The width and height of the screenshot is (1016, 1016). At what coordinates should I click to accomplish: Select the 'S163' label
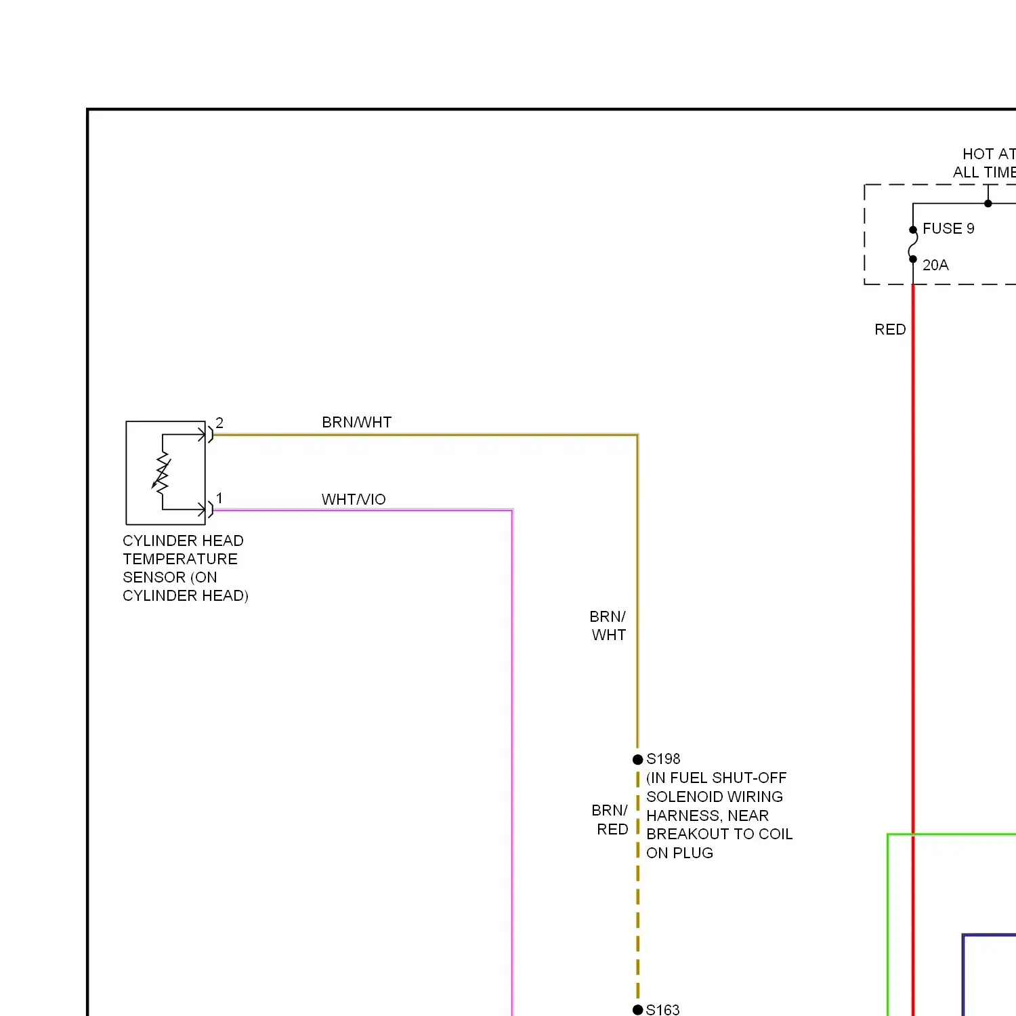click(x=663, y=1010)
